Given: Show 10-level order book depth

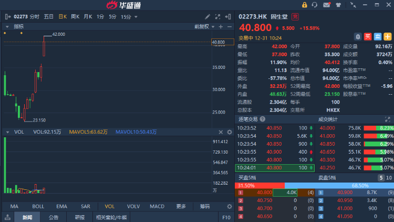Looking at the screenshot, I should pos(389,178).
